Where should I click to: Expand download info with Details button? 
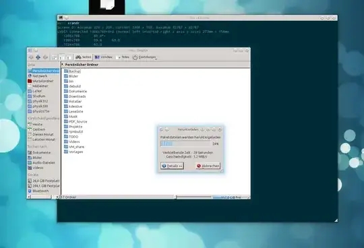point(172,166)
